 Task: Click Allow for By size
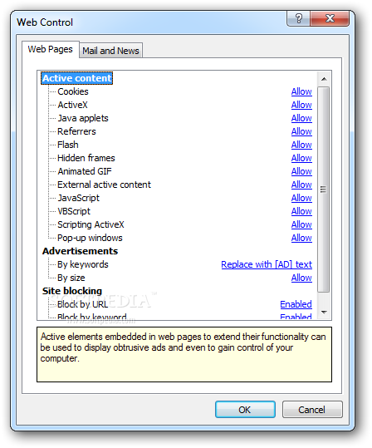[301, 278]
